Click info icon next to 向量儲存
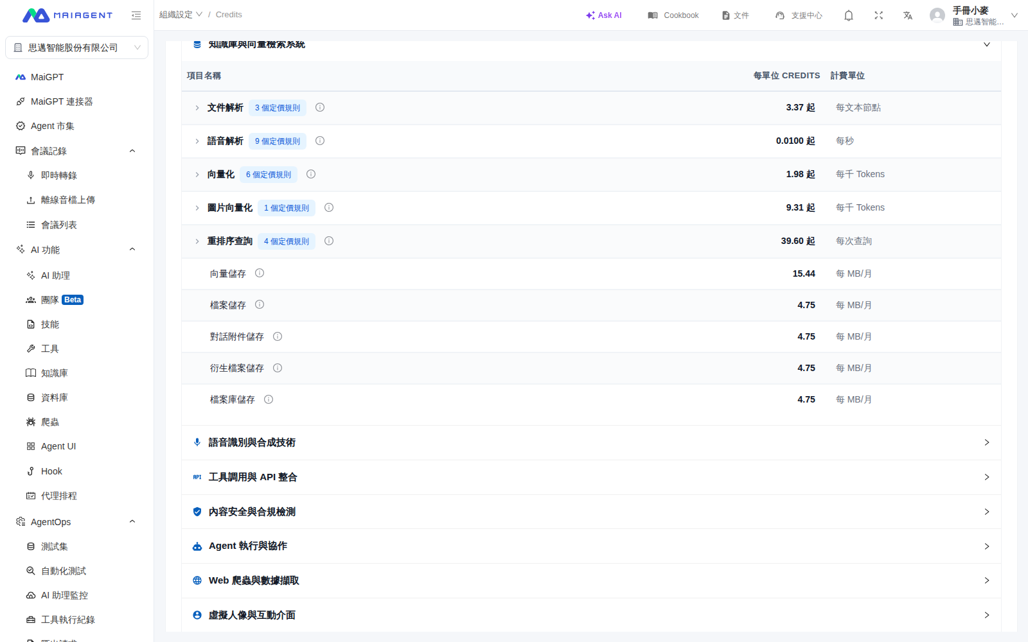Viewport: 1028px width, 642px height. click(260, 273)
